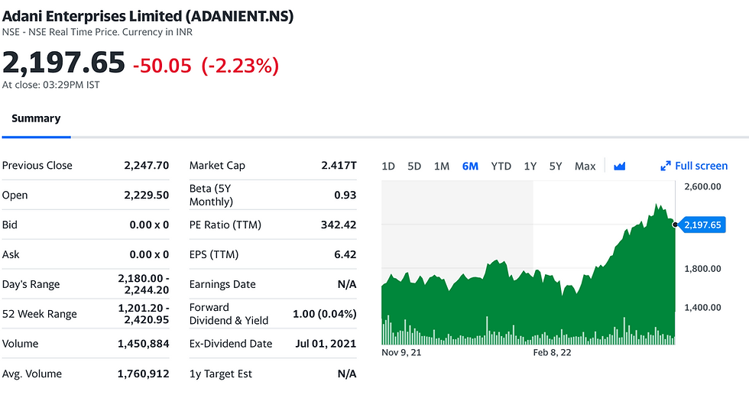
Task: Set chart range to 1Y
Action: pos(530,166)
